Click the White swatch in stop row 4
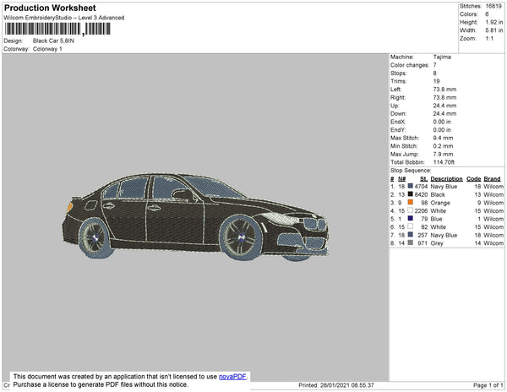The image size is (507, 392). [x=411, y=210]
